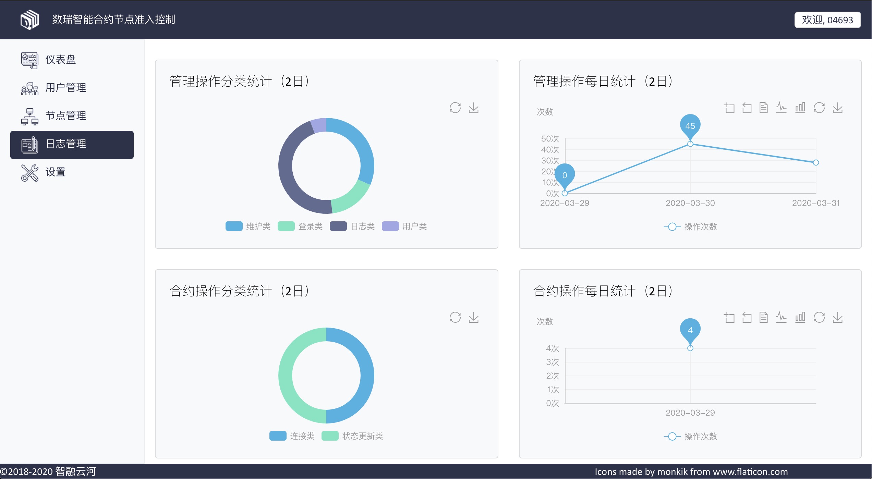Restore the contract daily statistics chart
This screenshot has width=872, height=479.
[x=819, y=318]
